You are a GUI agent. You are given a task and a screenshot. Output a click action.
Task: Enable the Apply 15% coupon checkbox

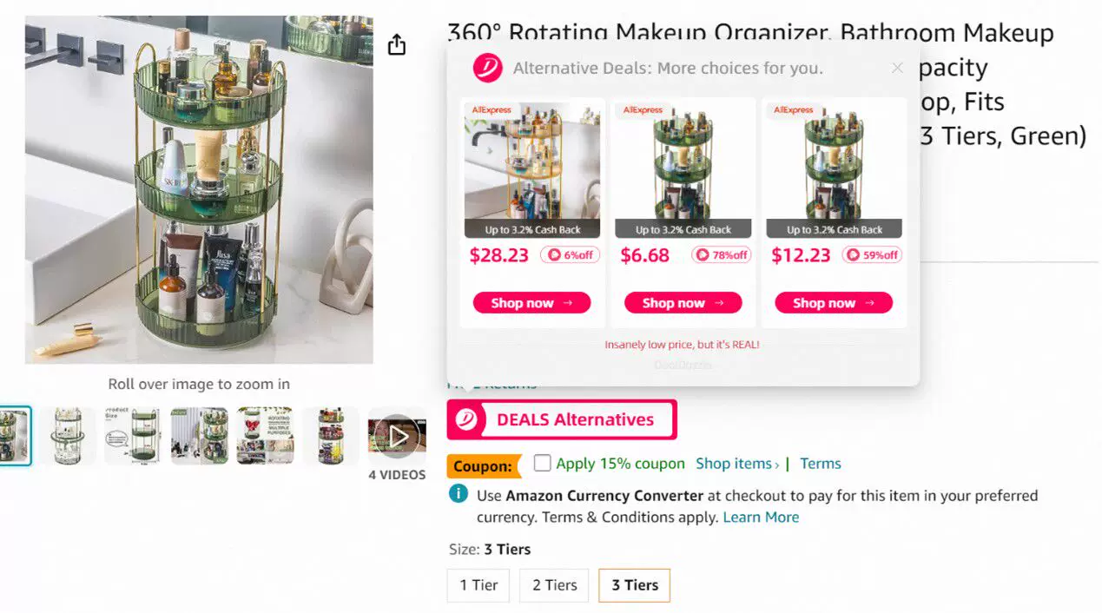coord(543,463)
